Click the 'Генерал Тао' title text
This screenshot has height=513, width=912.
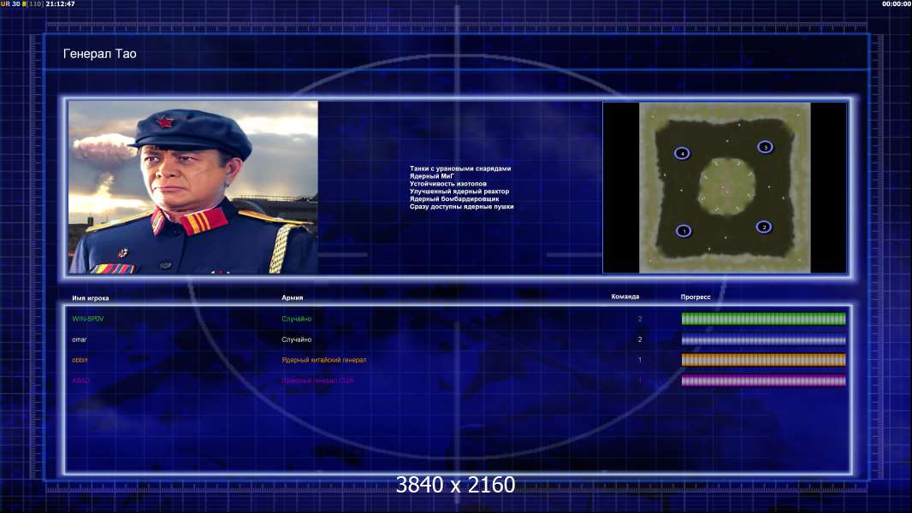(99, 54)
